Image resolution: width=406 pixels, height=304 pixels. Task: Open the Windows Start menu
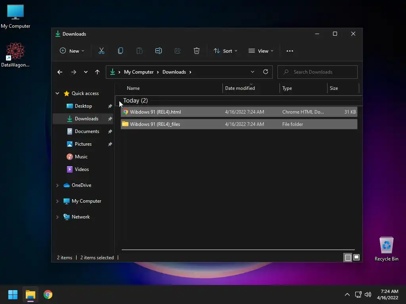pos(13,294)
